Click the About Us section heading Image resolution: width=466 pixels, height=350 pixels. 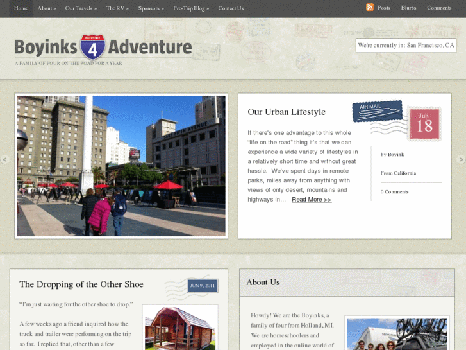(263, 283)
